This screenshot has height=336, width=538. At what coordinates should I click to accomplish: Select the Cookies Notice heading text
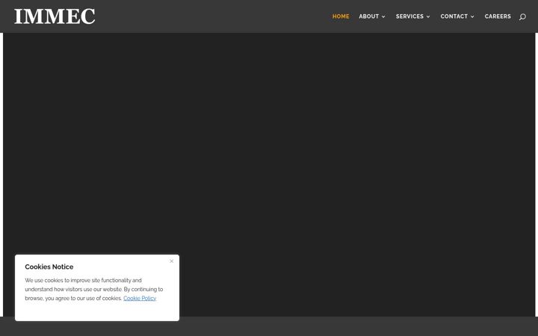point(49,267)
